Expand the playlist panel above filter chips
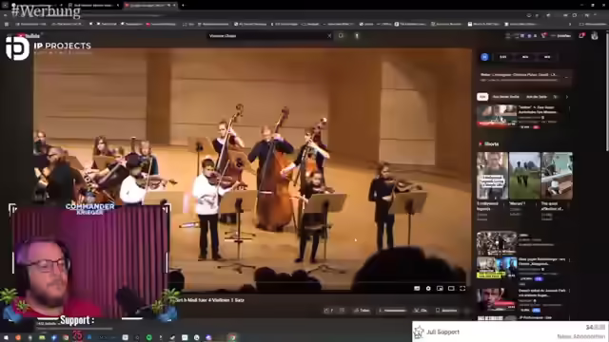 pyautogui.click(x=566, y=77)
